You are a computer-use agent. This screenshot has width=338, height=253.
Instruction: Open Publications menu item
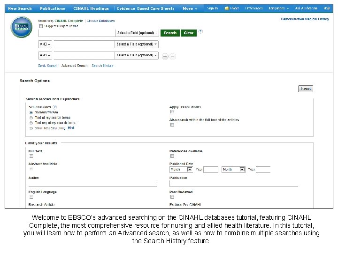coord(53,8)
